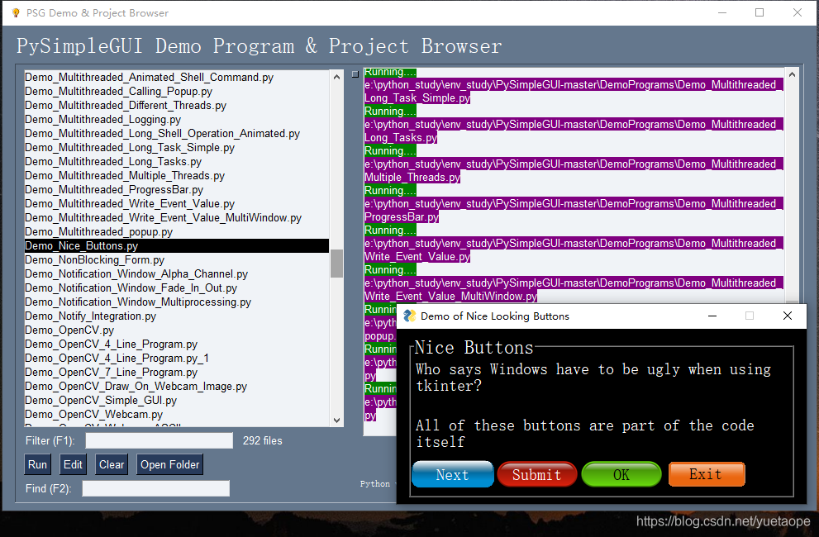Focus the Find (F2) input field
This screenshot has width=819, height=537.
click(x=155, y=488)
